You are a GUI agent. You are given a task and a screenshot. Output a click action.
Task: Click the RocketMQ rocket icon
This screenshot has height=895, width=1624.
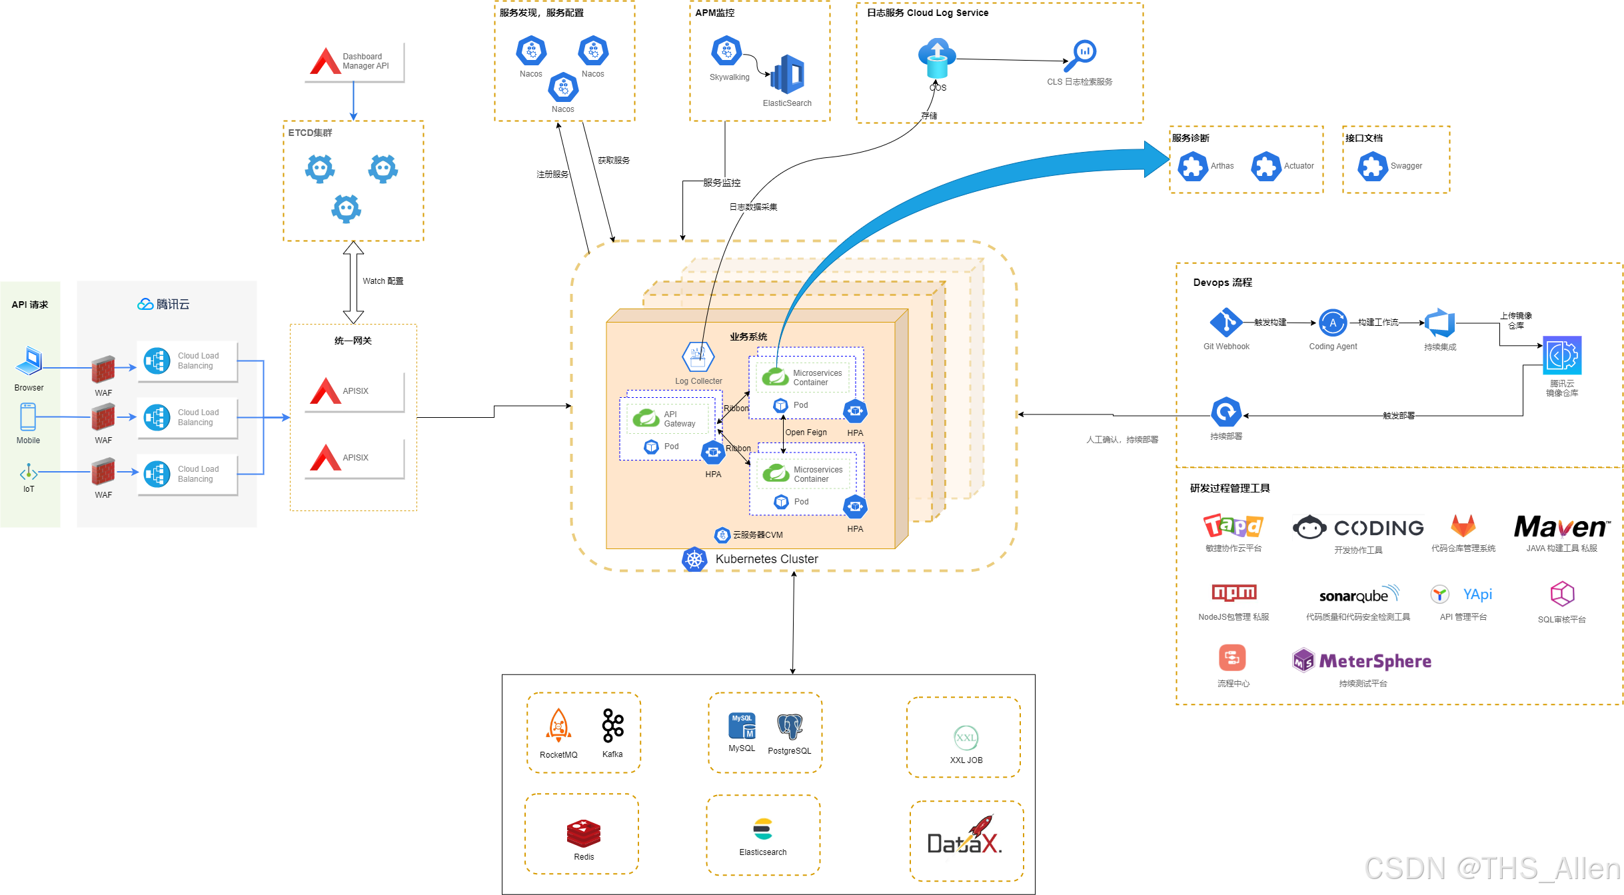click(x=558, y=726)
